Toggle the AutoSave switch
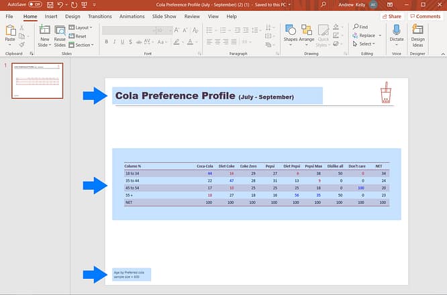 tap(35, 4)
